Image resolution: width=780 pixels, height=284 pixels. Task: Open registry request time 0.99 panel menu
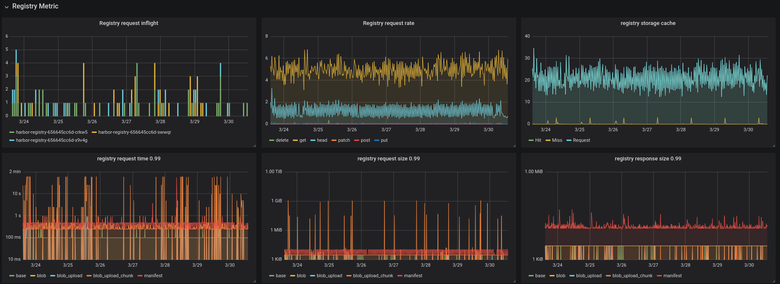[128, 159]
